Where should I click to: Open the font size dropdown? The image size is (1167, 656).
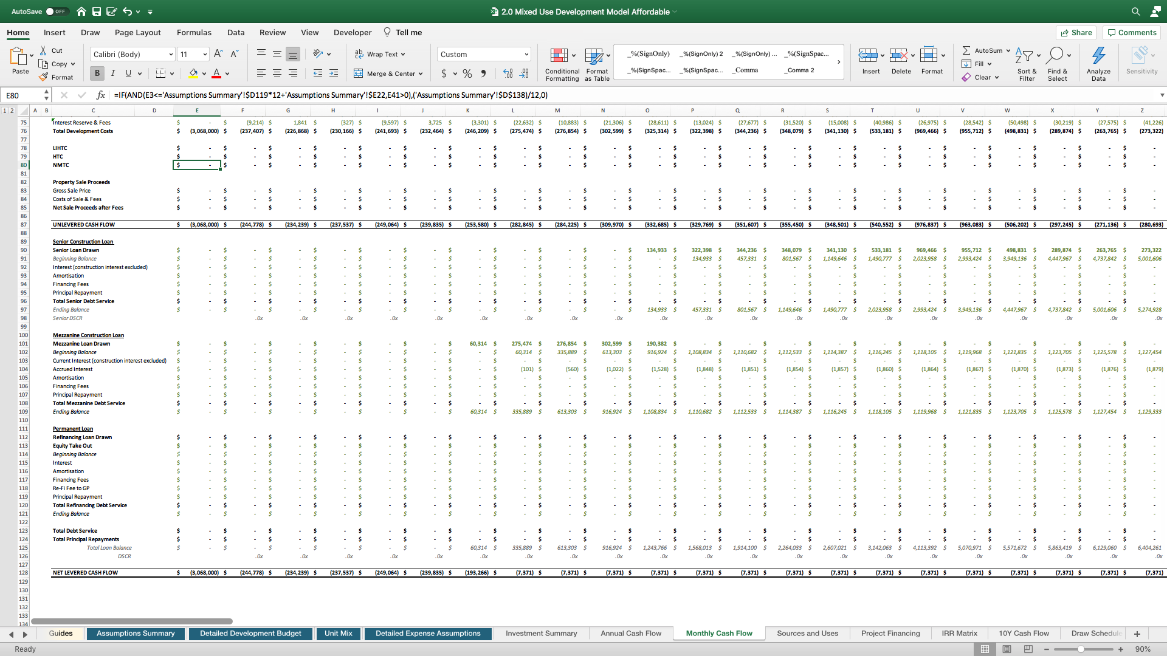tap(205, 54)
